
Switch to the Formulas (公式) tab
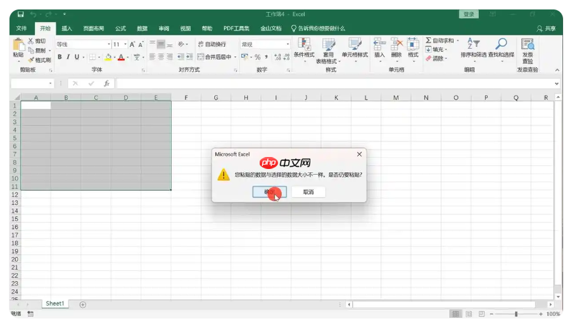coord(120,28)
